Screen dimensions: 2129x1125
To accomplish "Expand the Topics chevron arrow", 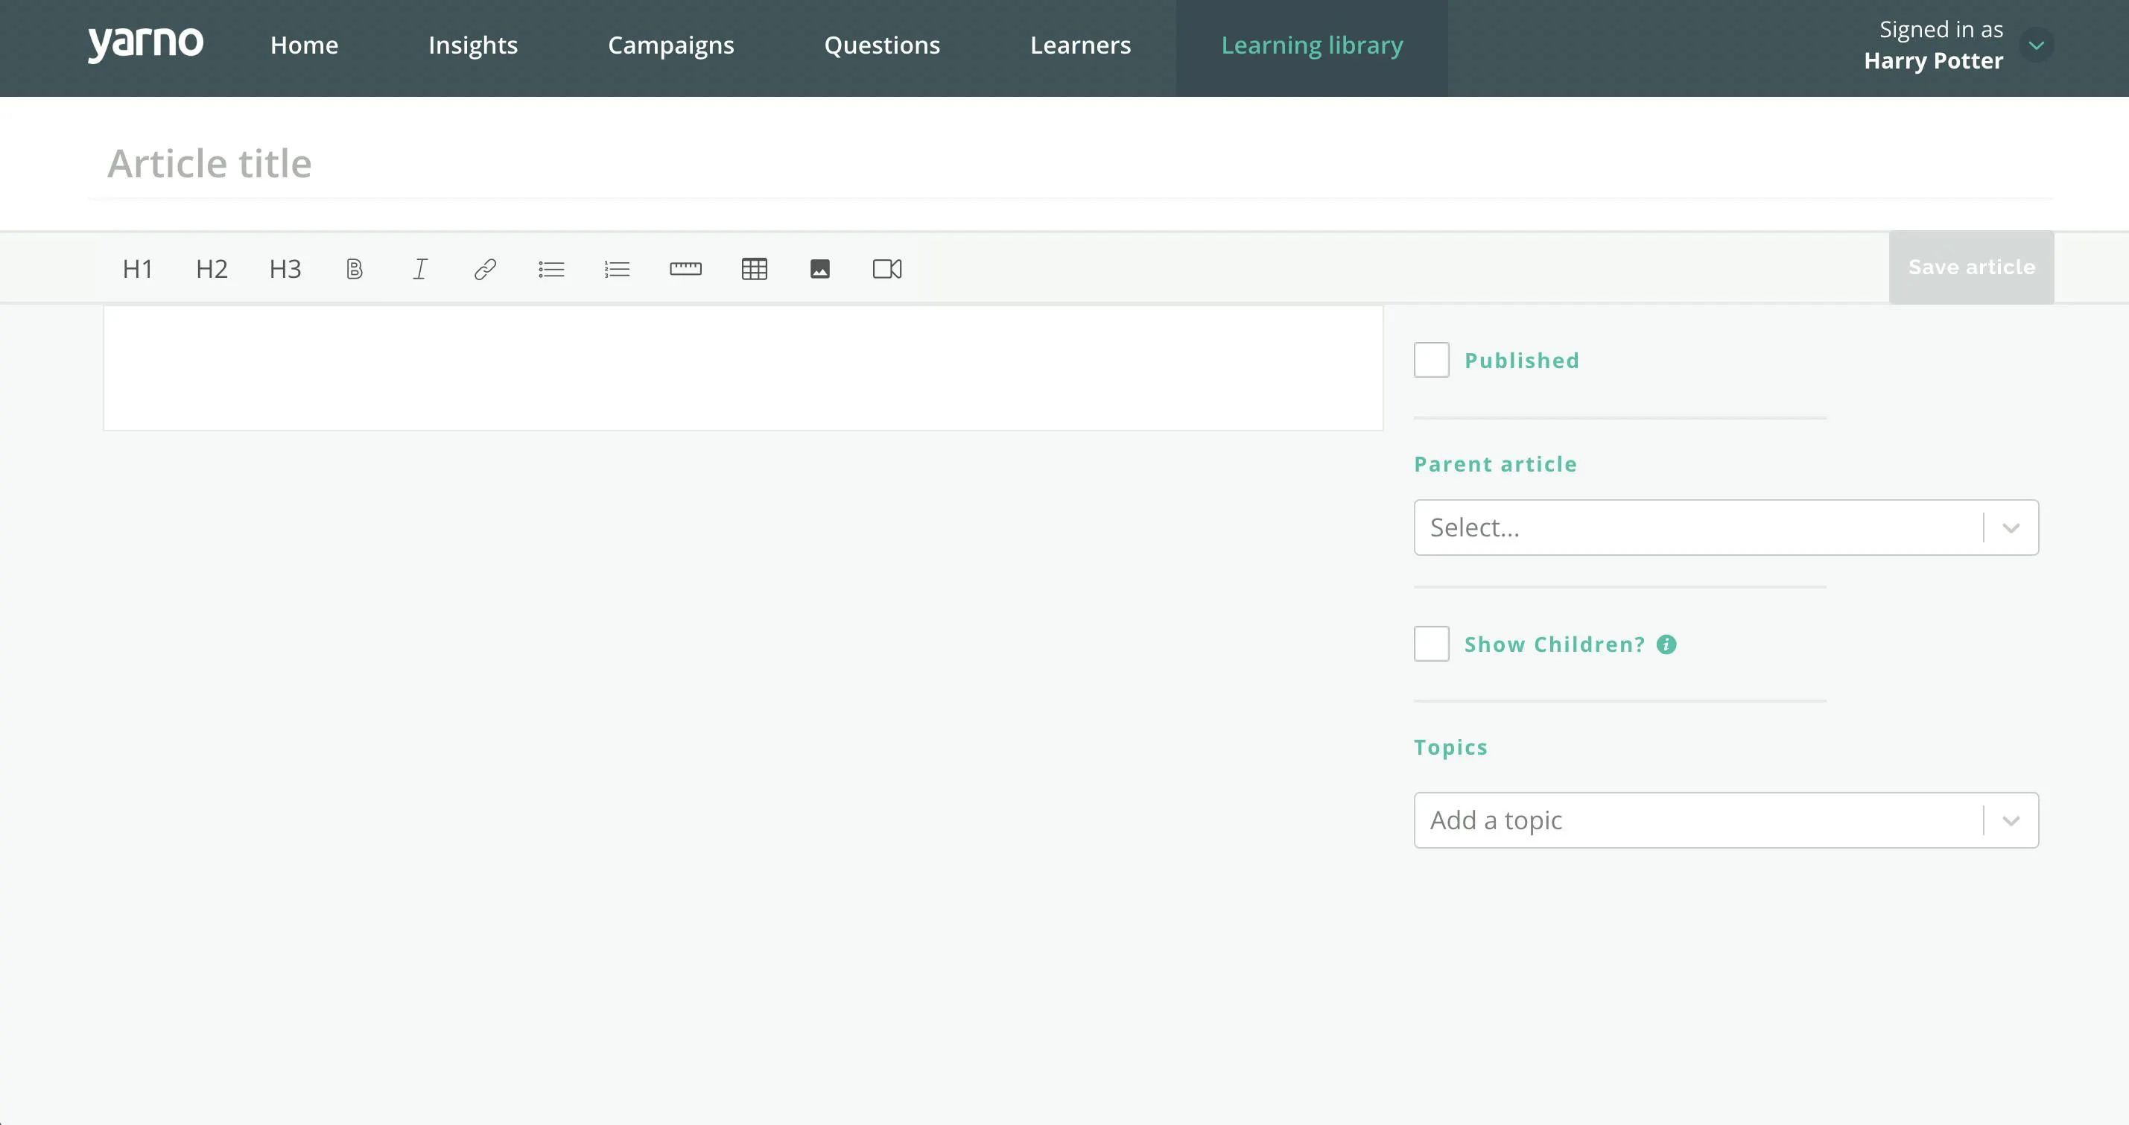I will point(2011,820).
